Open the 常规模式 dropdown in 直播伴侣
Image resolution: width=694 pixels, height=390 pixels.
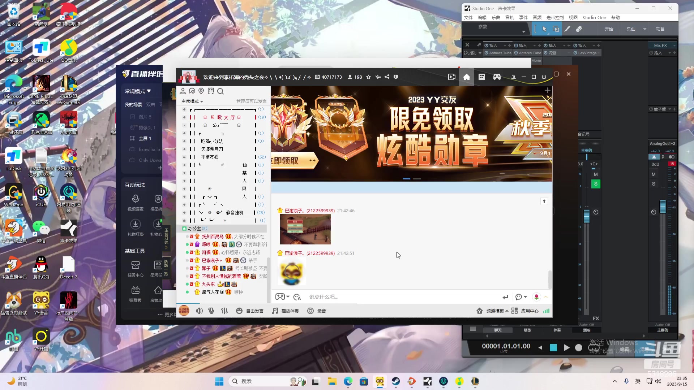[138, 91]
